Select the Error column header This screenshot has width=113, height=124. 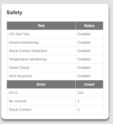[41, 84]
